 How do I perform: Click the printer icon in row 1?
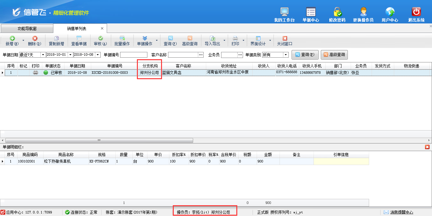(x=36, y=73)
